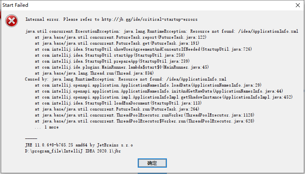Click the Thread.run stack line
The image size is (305, 174).
tap(94, 73)
